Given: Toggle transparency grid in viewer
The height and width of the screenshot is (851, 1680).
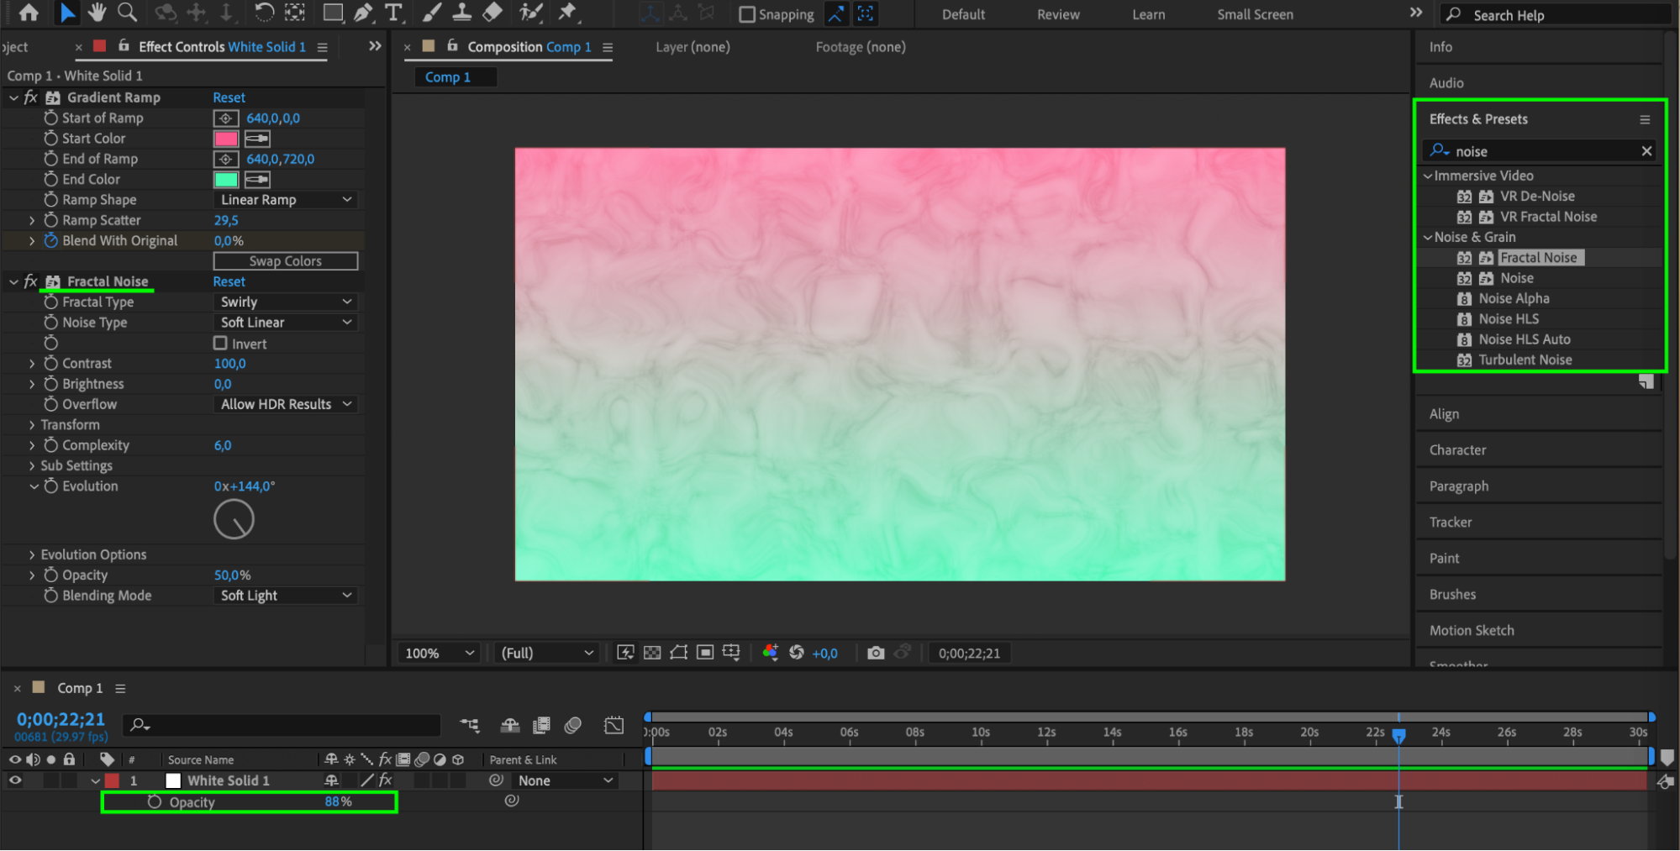Looking at the screenshot, I should click(652, 653).
